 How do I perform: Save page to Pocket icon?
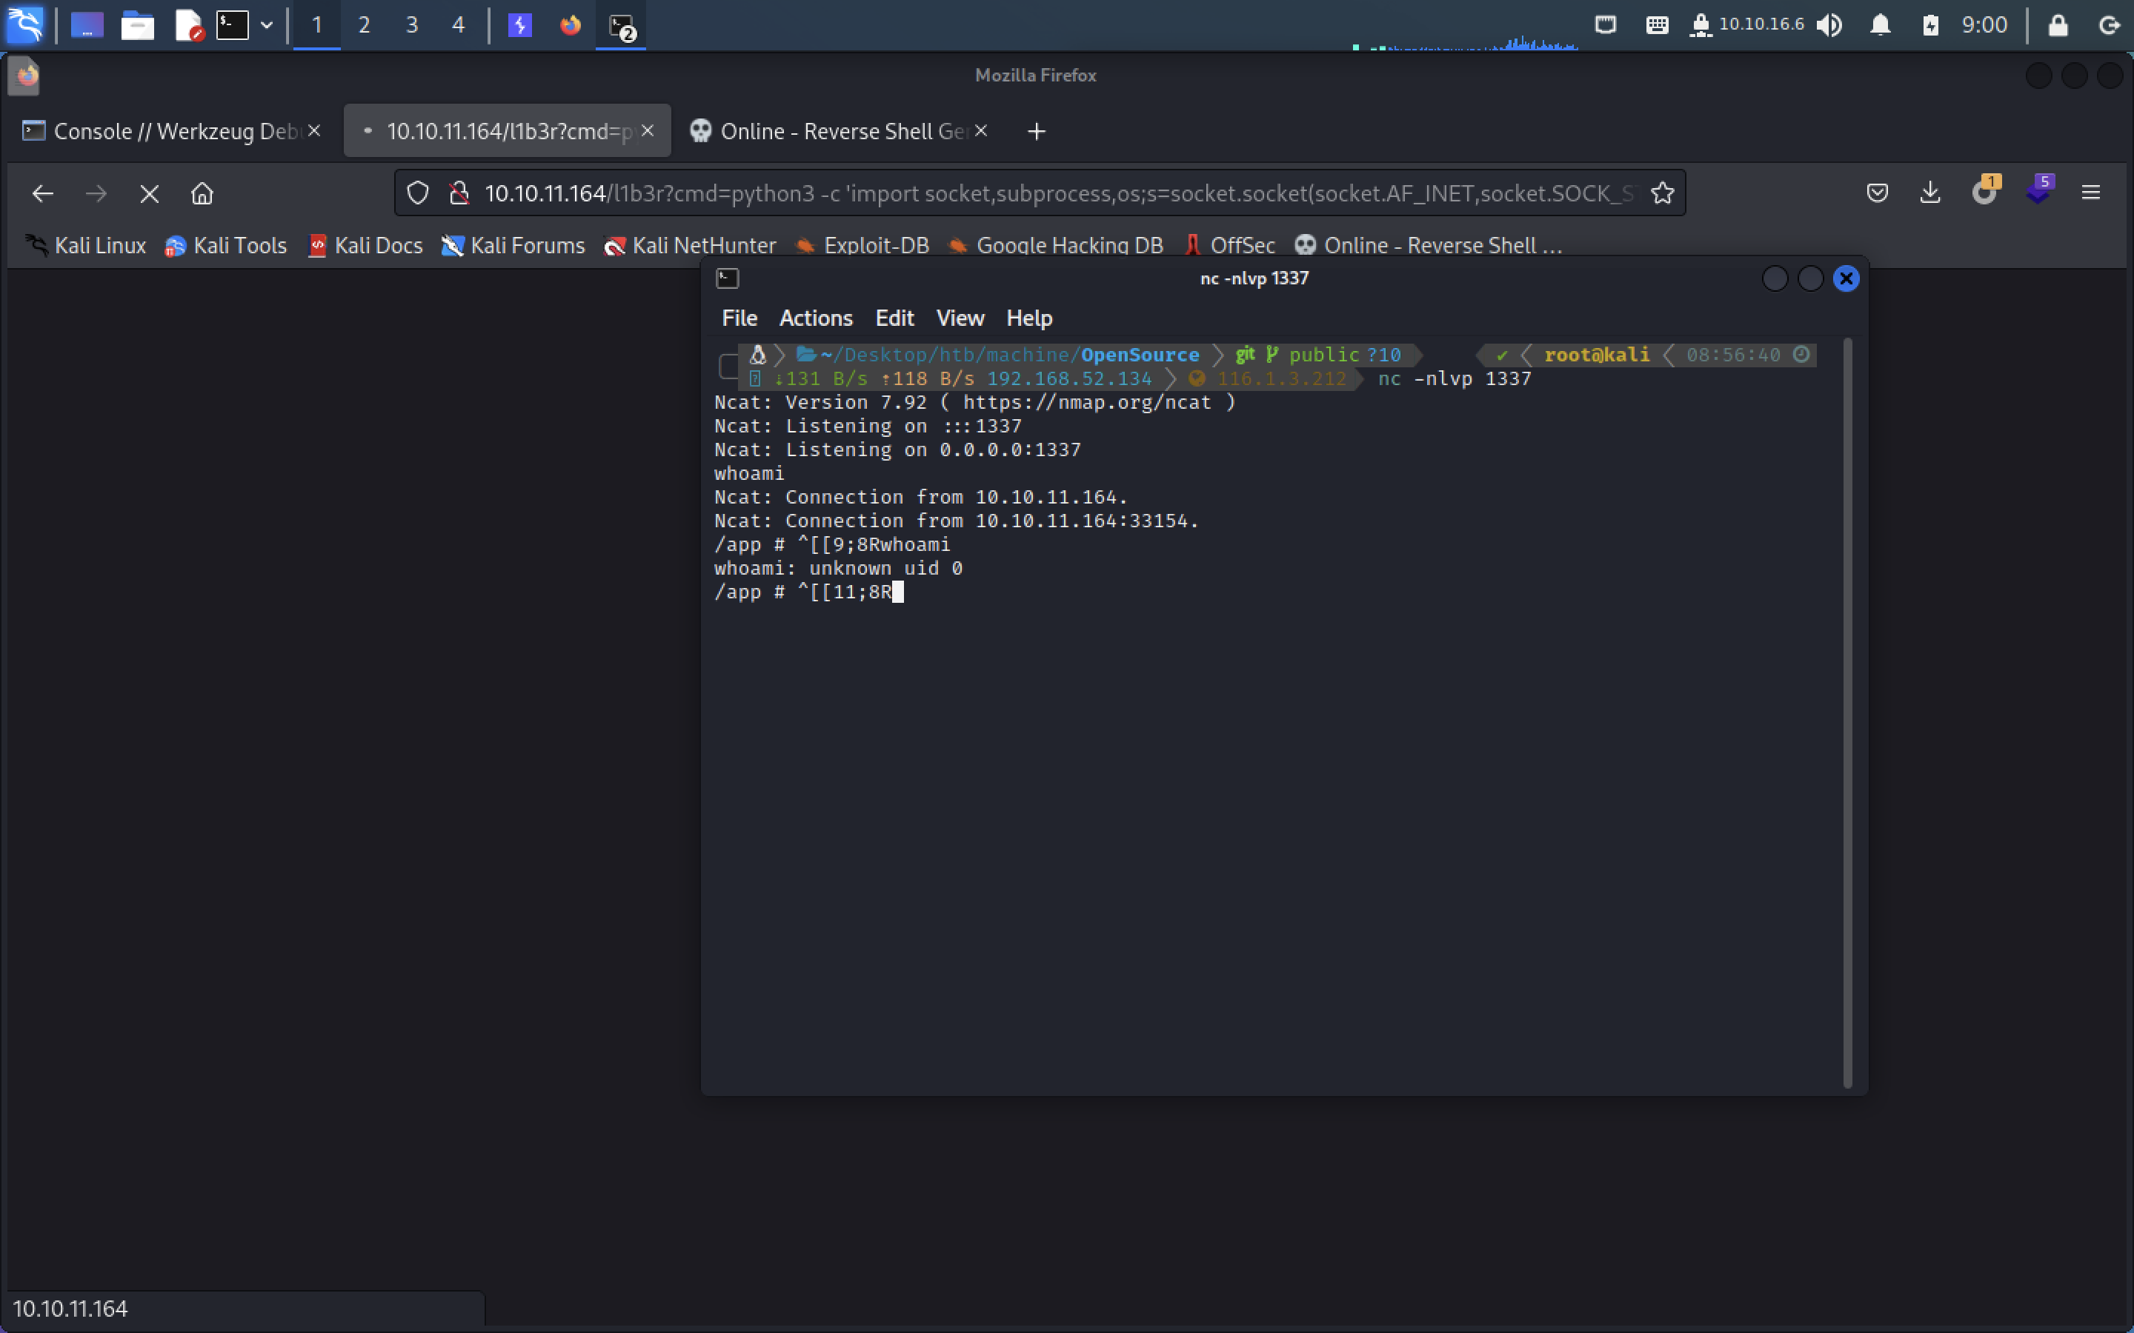pos(1878,193)
